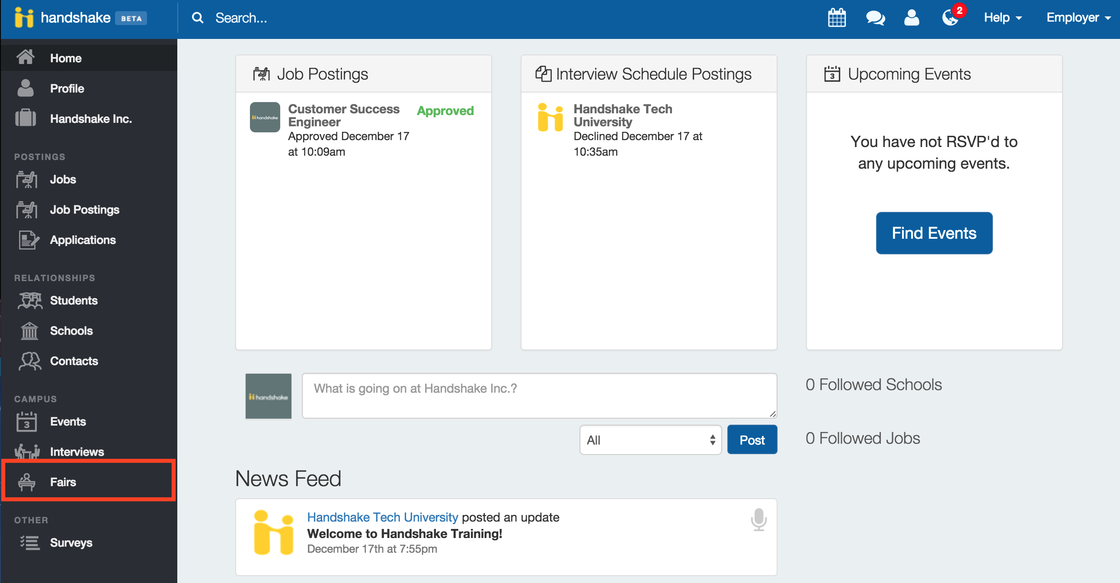Open the All audience select box

coord(650,440)
